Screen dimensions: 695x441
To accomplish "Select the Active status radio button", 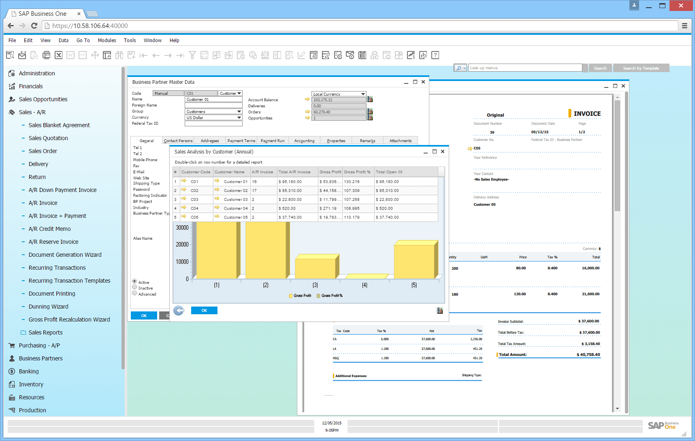I will (x=134, y=282).
